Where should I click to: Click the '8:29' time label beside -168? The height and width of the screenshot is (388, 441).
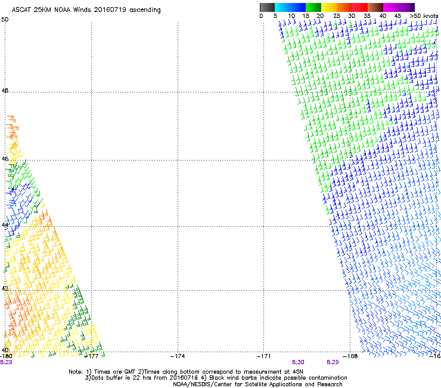[x=333, y=362]
